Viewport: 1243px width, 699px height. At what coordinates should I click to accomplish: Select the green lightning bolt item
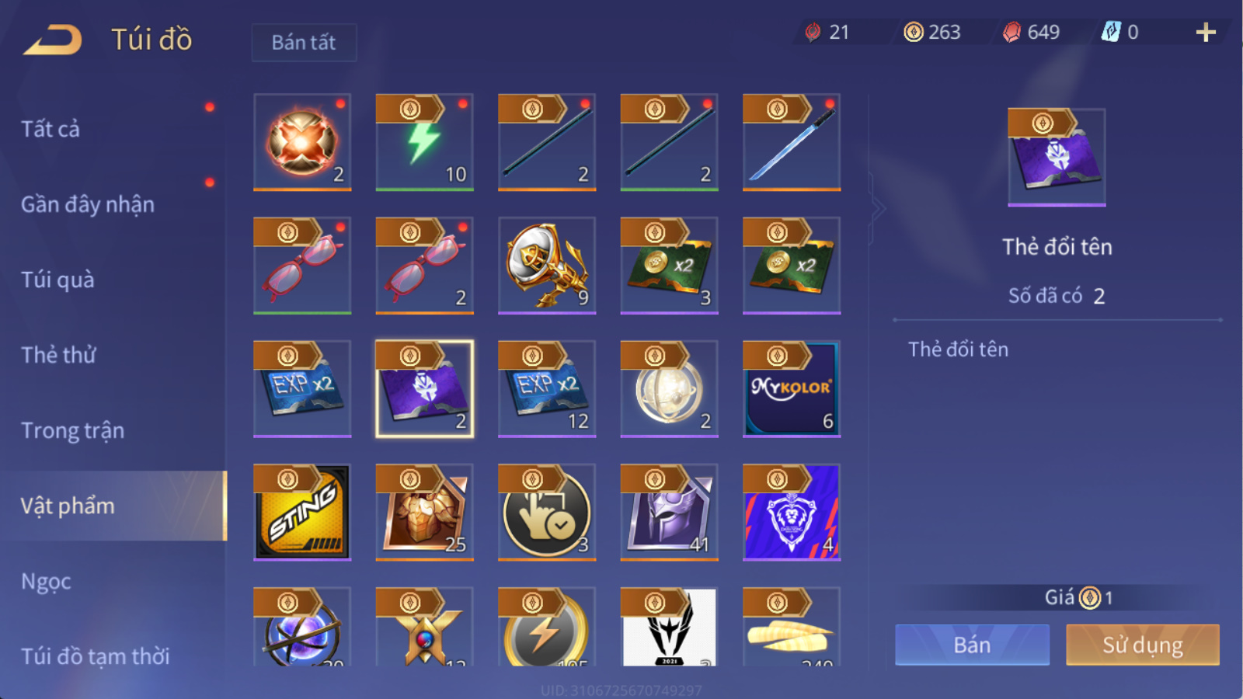(424, 142)
